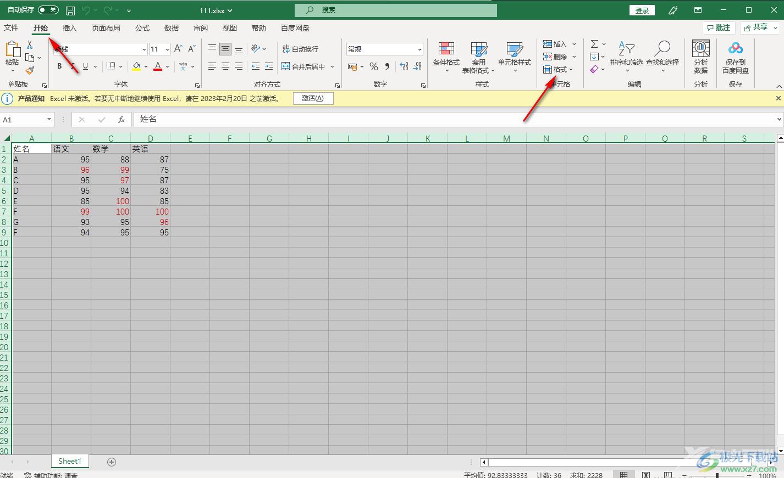This screenshot has height=478, width=784.
Task: Add a new sheet with plus
Action: pyautogui.click(x=112, y=462)
